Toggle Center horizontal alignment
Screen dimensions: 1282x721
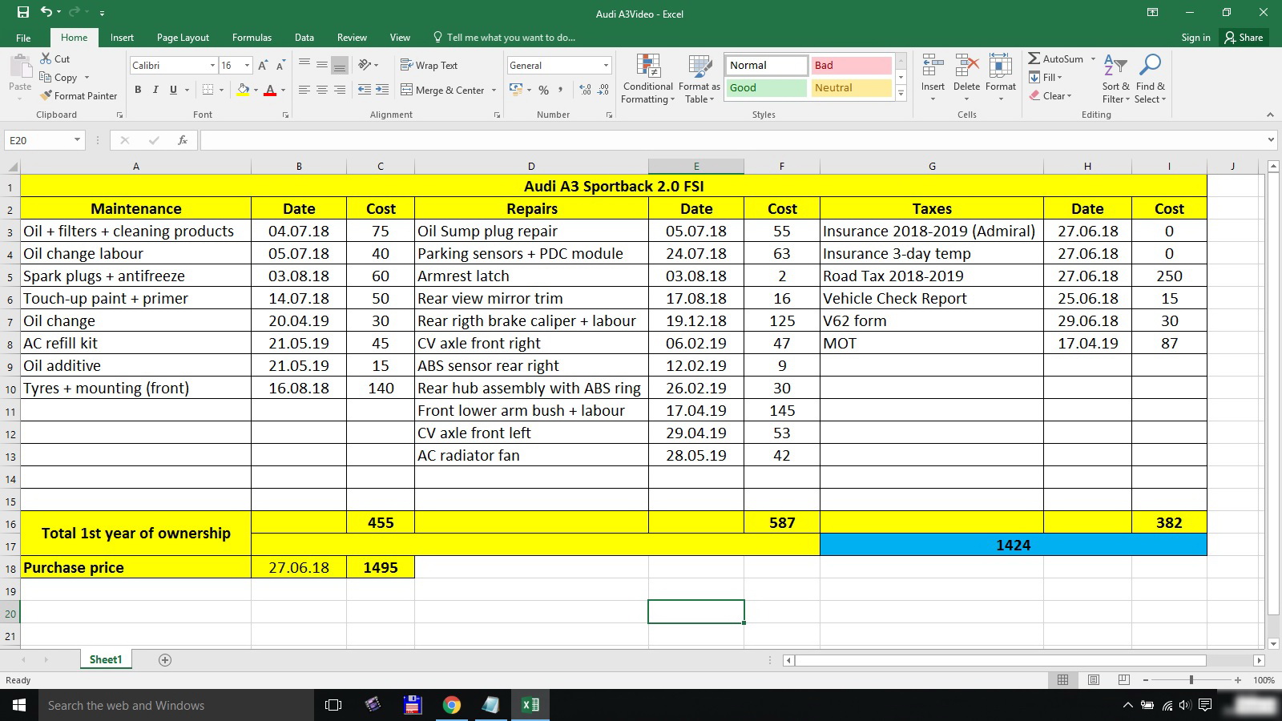[322, 90]
